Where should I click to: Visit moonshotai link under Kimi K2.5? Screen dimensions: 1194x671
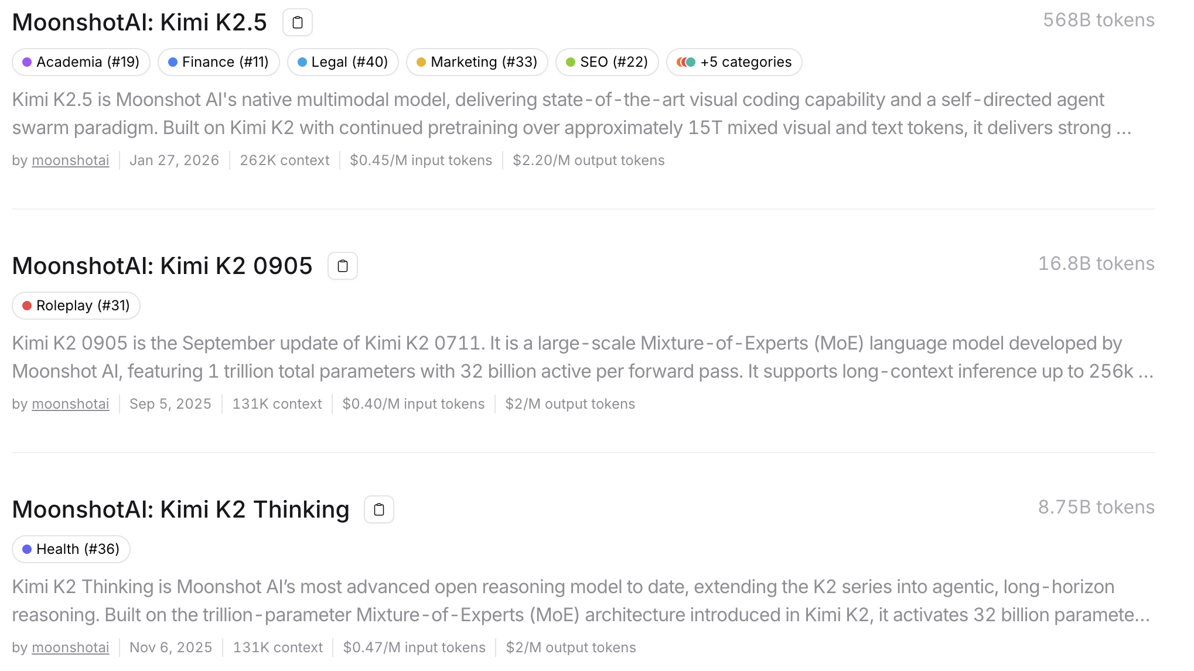click(70, 160)
